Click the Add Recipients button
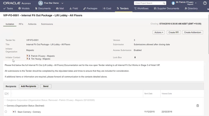 tap(28, 86)
